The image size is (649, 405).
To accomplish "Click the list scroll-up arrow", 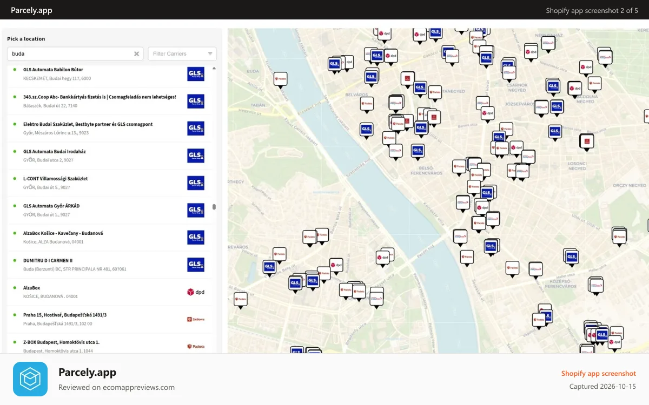I will (214, 69).
